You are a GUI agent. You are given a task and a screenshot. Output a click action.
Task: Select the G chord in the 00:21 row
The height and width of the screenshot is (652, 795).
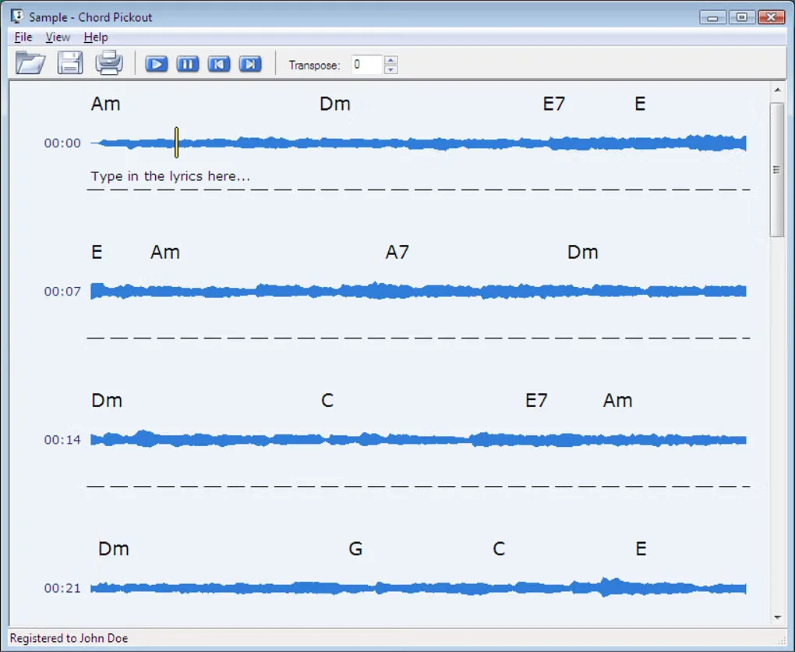[x=356, y=548]
